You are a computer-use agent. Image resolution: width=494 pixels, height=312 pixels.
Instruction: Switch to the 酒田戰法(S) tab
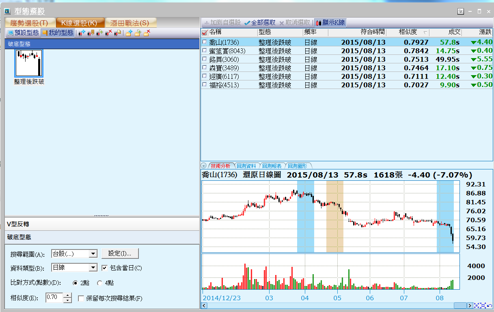[130, 23]
